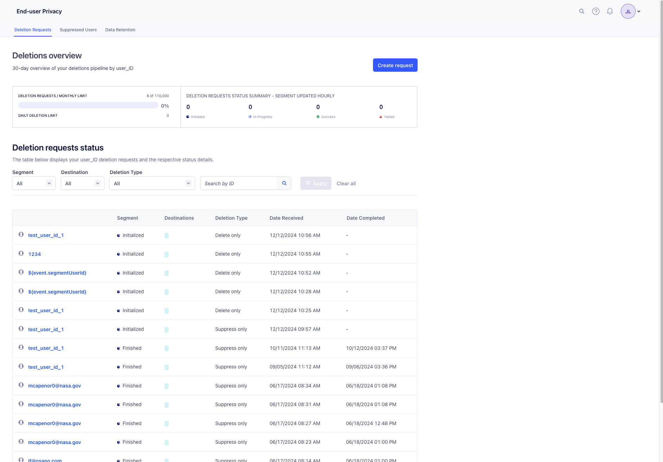
Task: Click the Apply filters button
Action: click(x=316, y=184)
